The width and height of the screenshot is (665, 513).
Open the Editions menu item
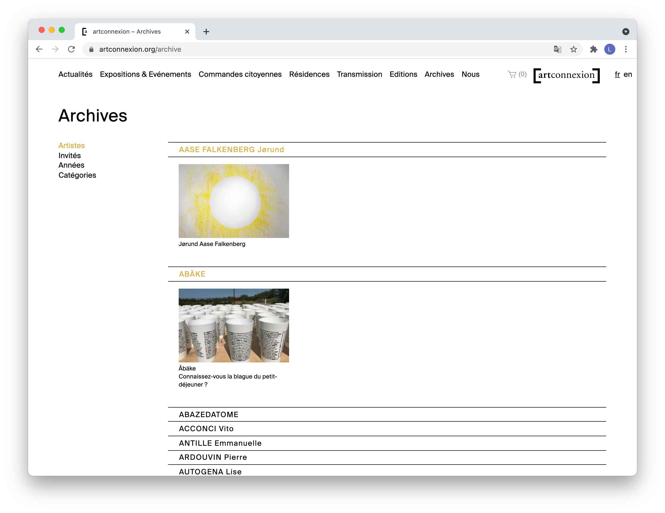click(403, 74)
